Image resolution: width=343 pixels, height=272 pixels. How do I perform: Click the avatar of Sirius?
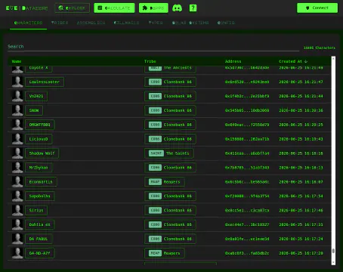tap(17, 210)
